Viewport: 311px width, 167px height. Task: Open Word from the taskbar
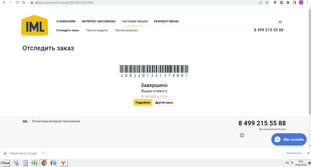[x=54, y=163]
